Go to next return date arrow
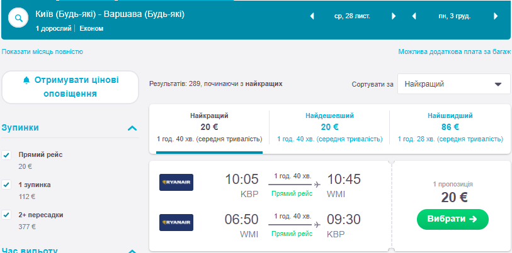This screenshot has height=253, width=512. coord(496,16)
